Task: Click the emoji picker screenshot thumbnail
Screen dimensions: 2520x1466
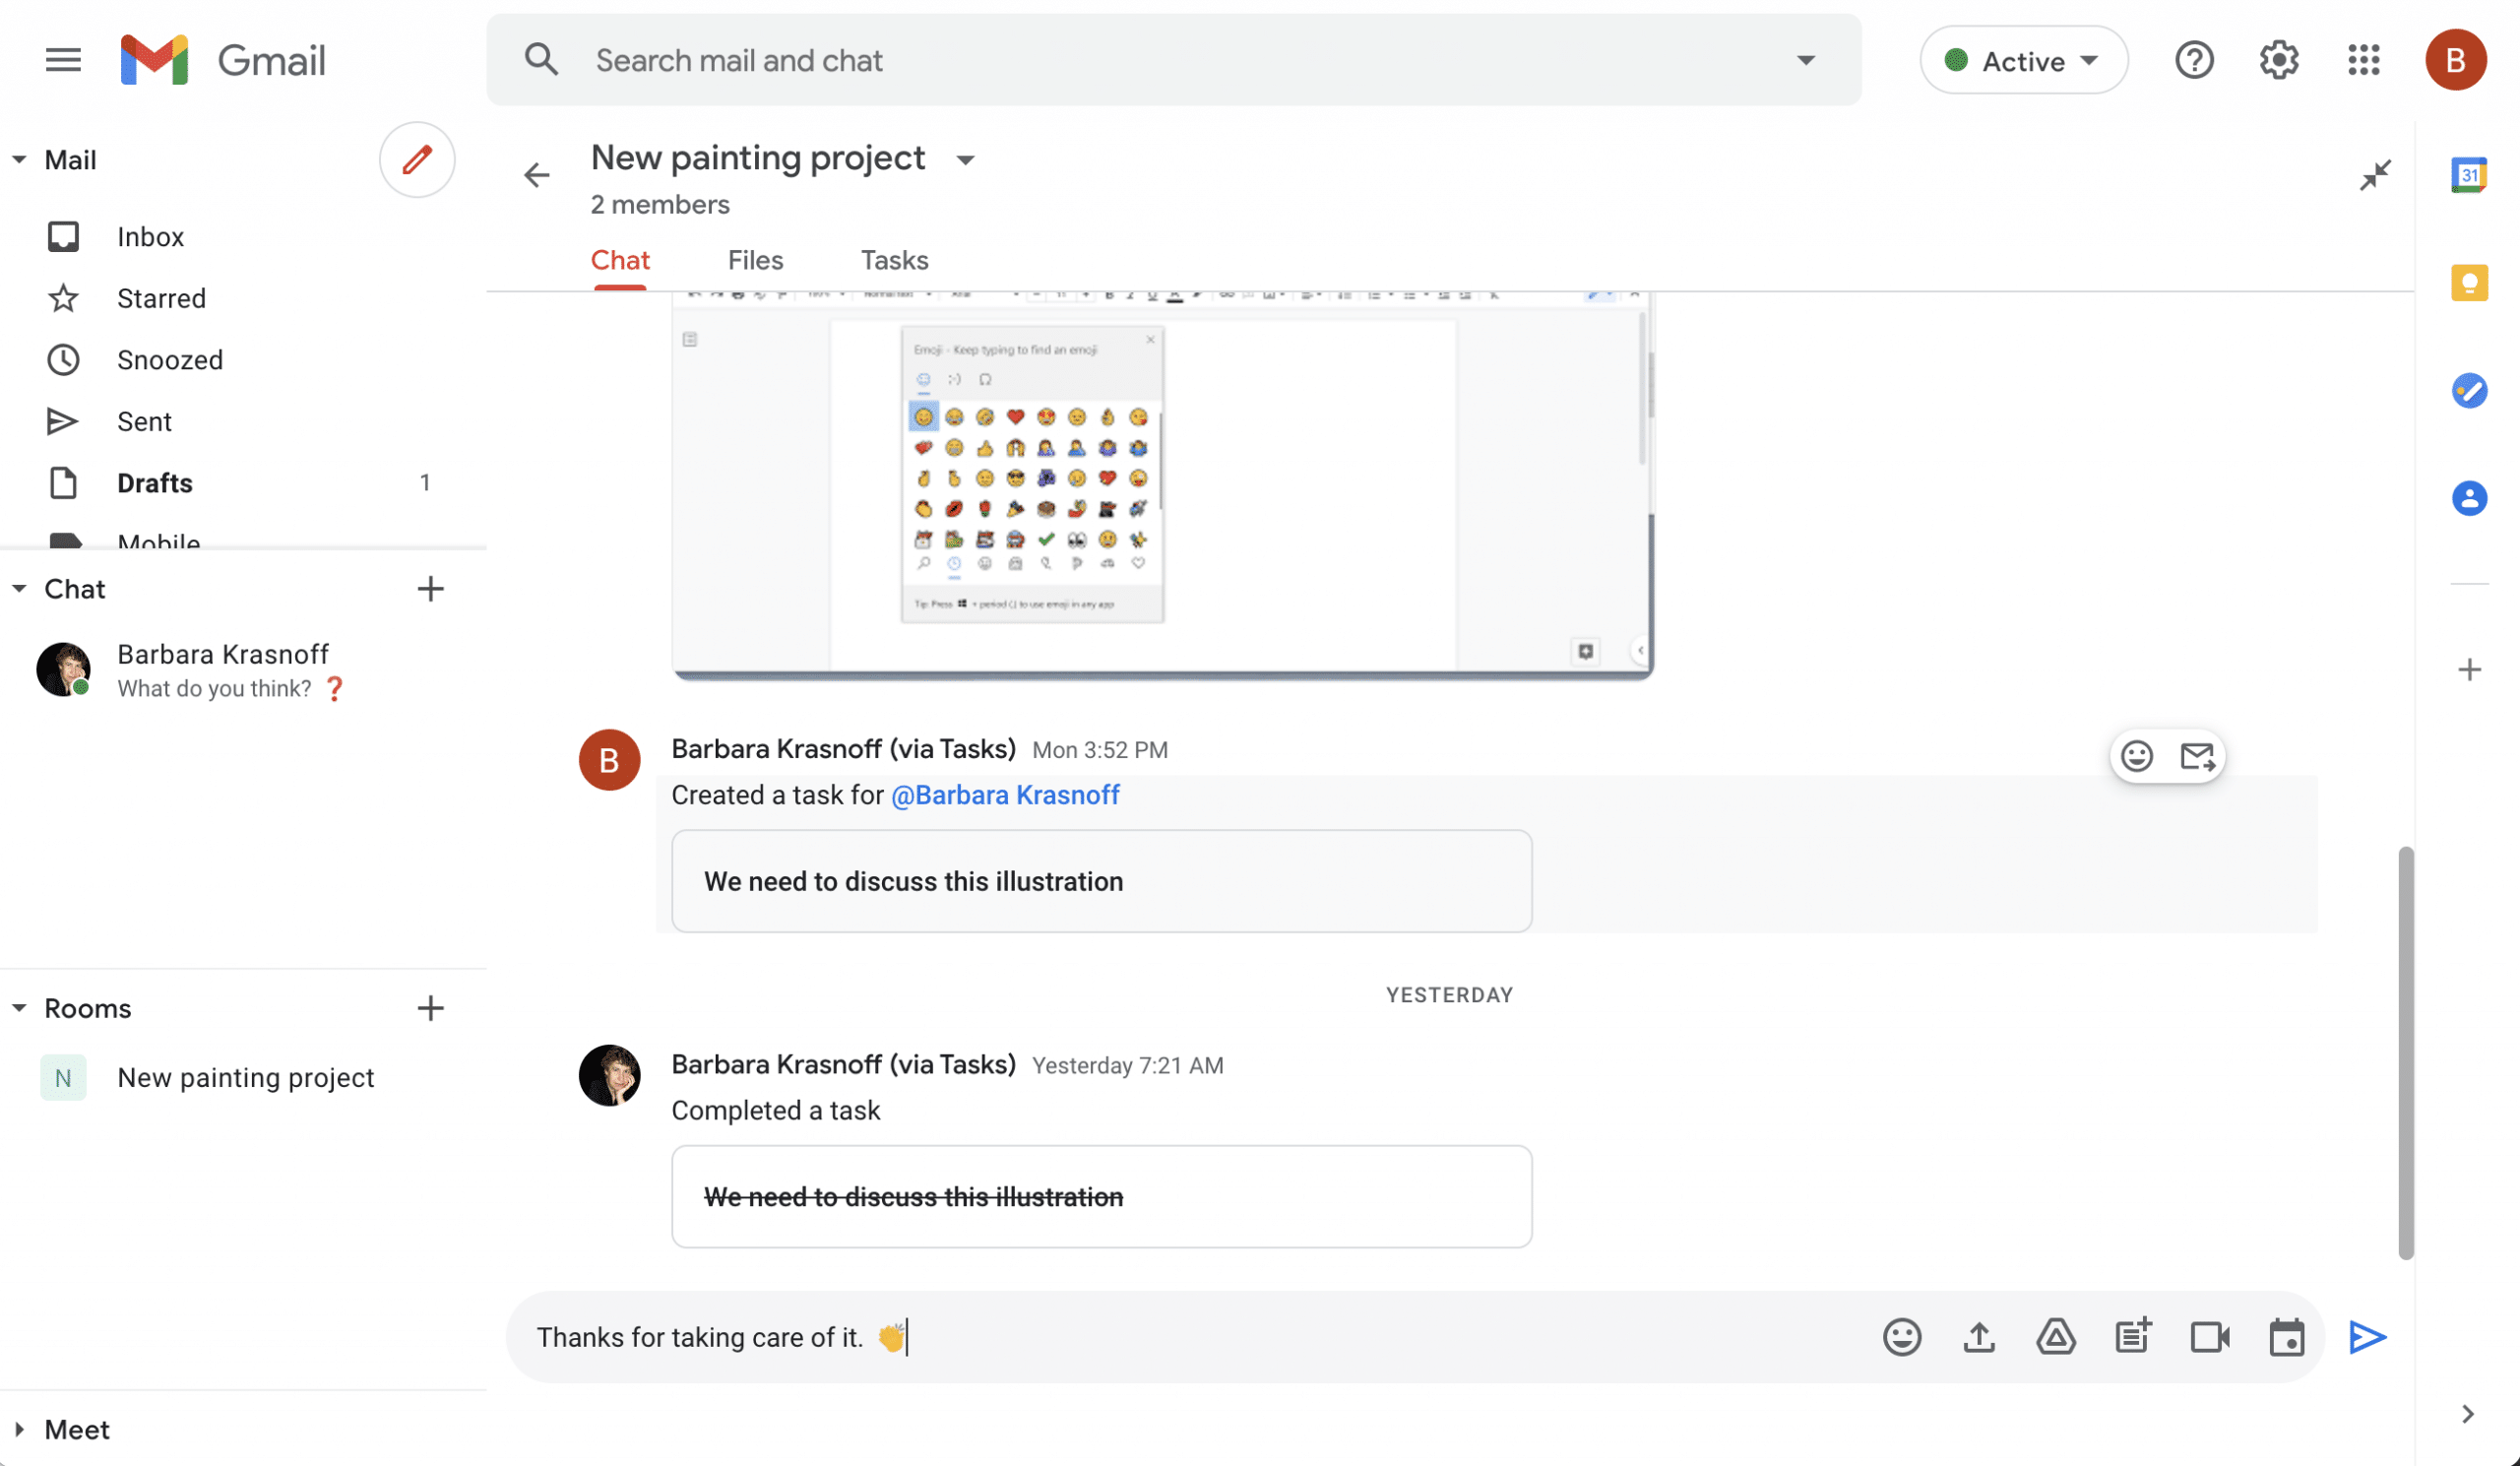Action: (x=1162, y=483)
